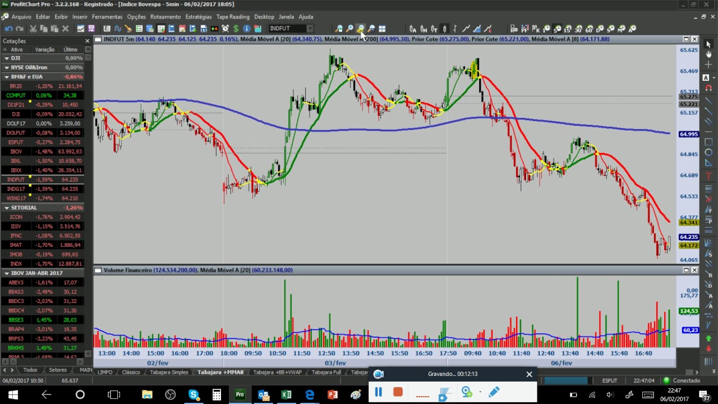Sort quotes by Último column header
Image resolution: width=718 pixels, height=404 pixels.
click(70, 49)
